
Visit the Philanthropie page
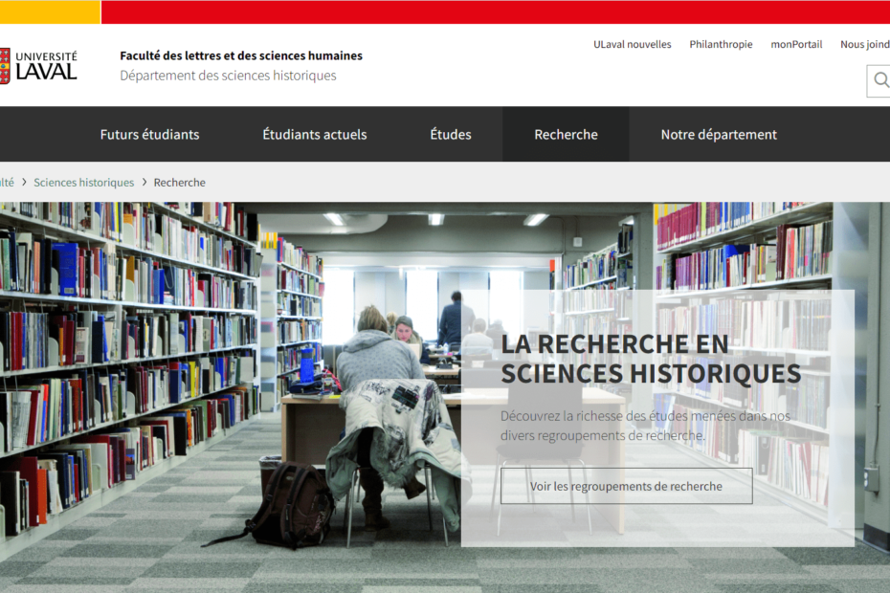point(721,44)
